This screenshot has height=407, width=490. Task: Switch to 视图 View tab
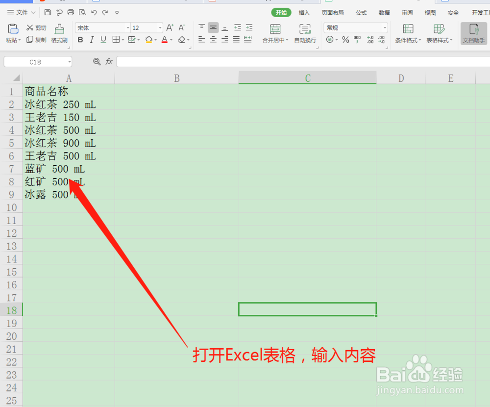(x=430, y=13)
